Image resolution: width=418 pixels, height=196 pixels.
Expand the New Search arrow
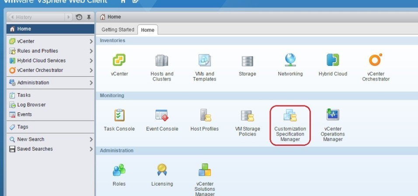pyautogui.click(x=91, y=139)
